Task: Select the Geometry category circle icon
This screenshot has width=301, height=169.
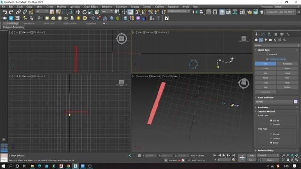Action: [256, 40]
